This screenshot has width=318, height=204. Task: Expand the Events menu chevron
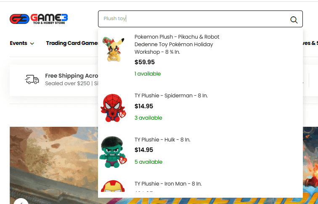point(32,43)
